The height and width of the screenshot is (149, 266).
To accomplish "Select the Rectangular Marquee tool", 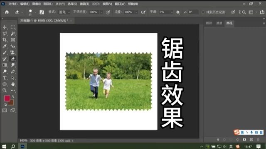I will point(13,27).
